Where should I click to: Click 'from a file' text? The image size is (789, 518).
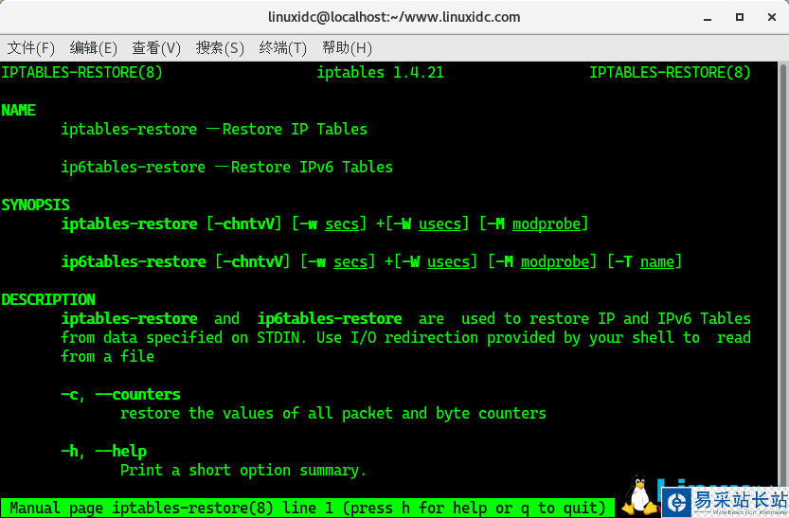pyautogui.click(x=108, y=357)
